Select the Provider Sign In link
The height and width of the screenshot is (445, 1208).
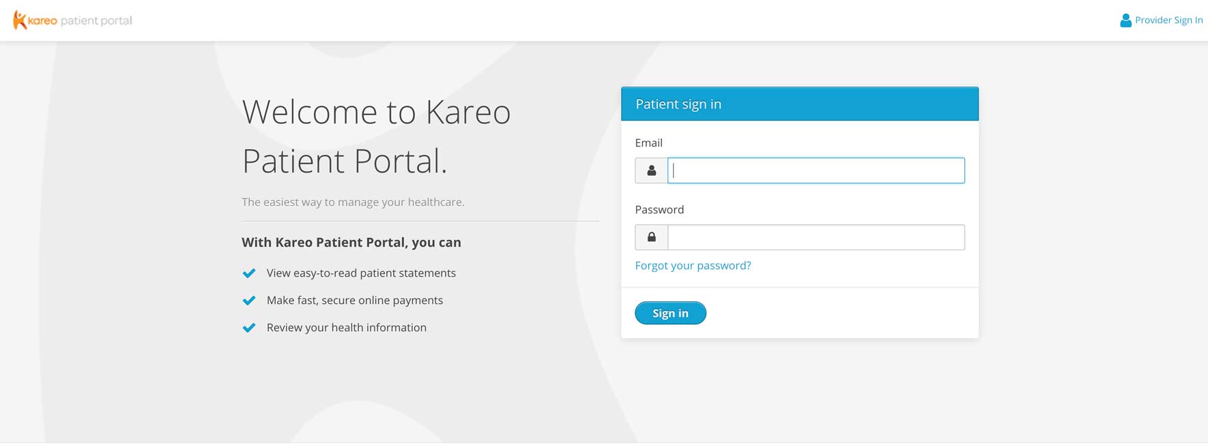click(1168, 20)
